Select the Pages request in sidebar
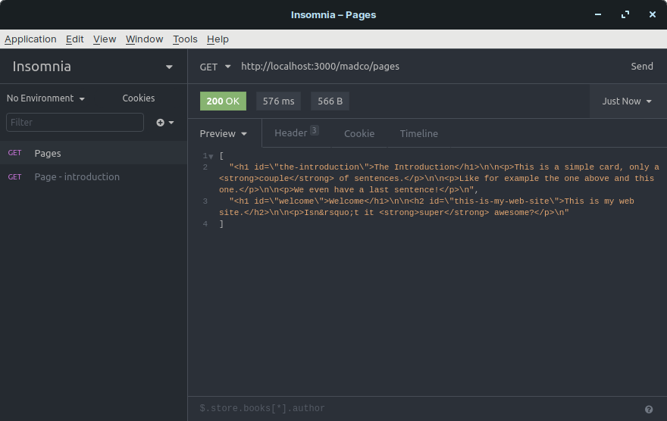This screenshot has height=421, width=667. pos(93,153)
